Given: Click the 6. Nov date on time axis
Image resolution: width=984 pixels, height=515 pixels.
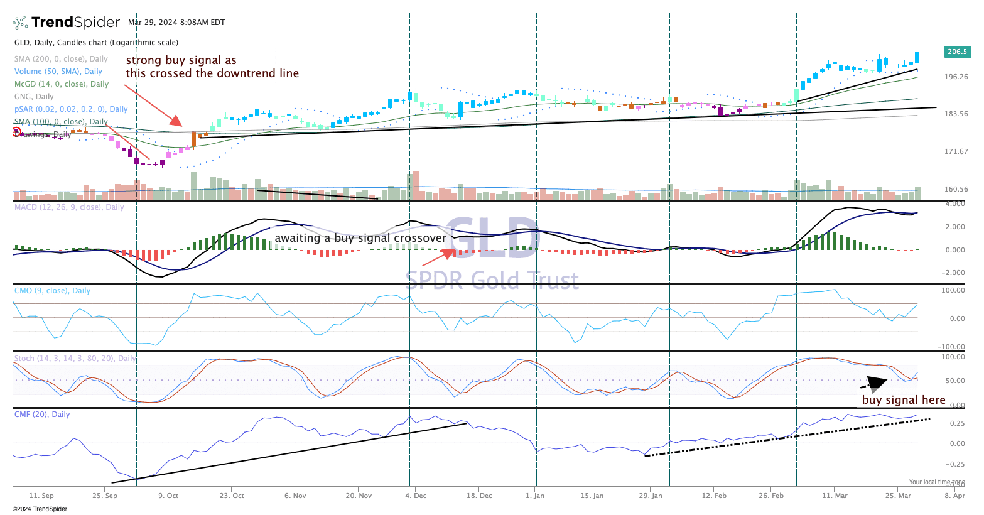Looking at the screenshot, I should pos(295,496).
